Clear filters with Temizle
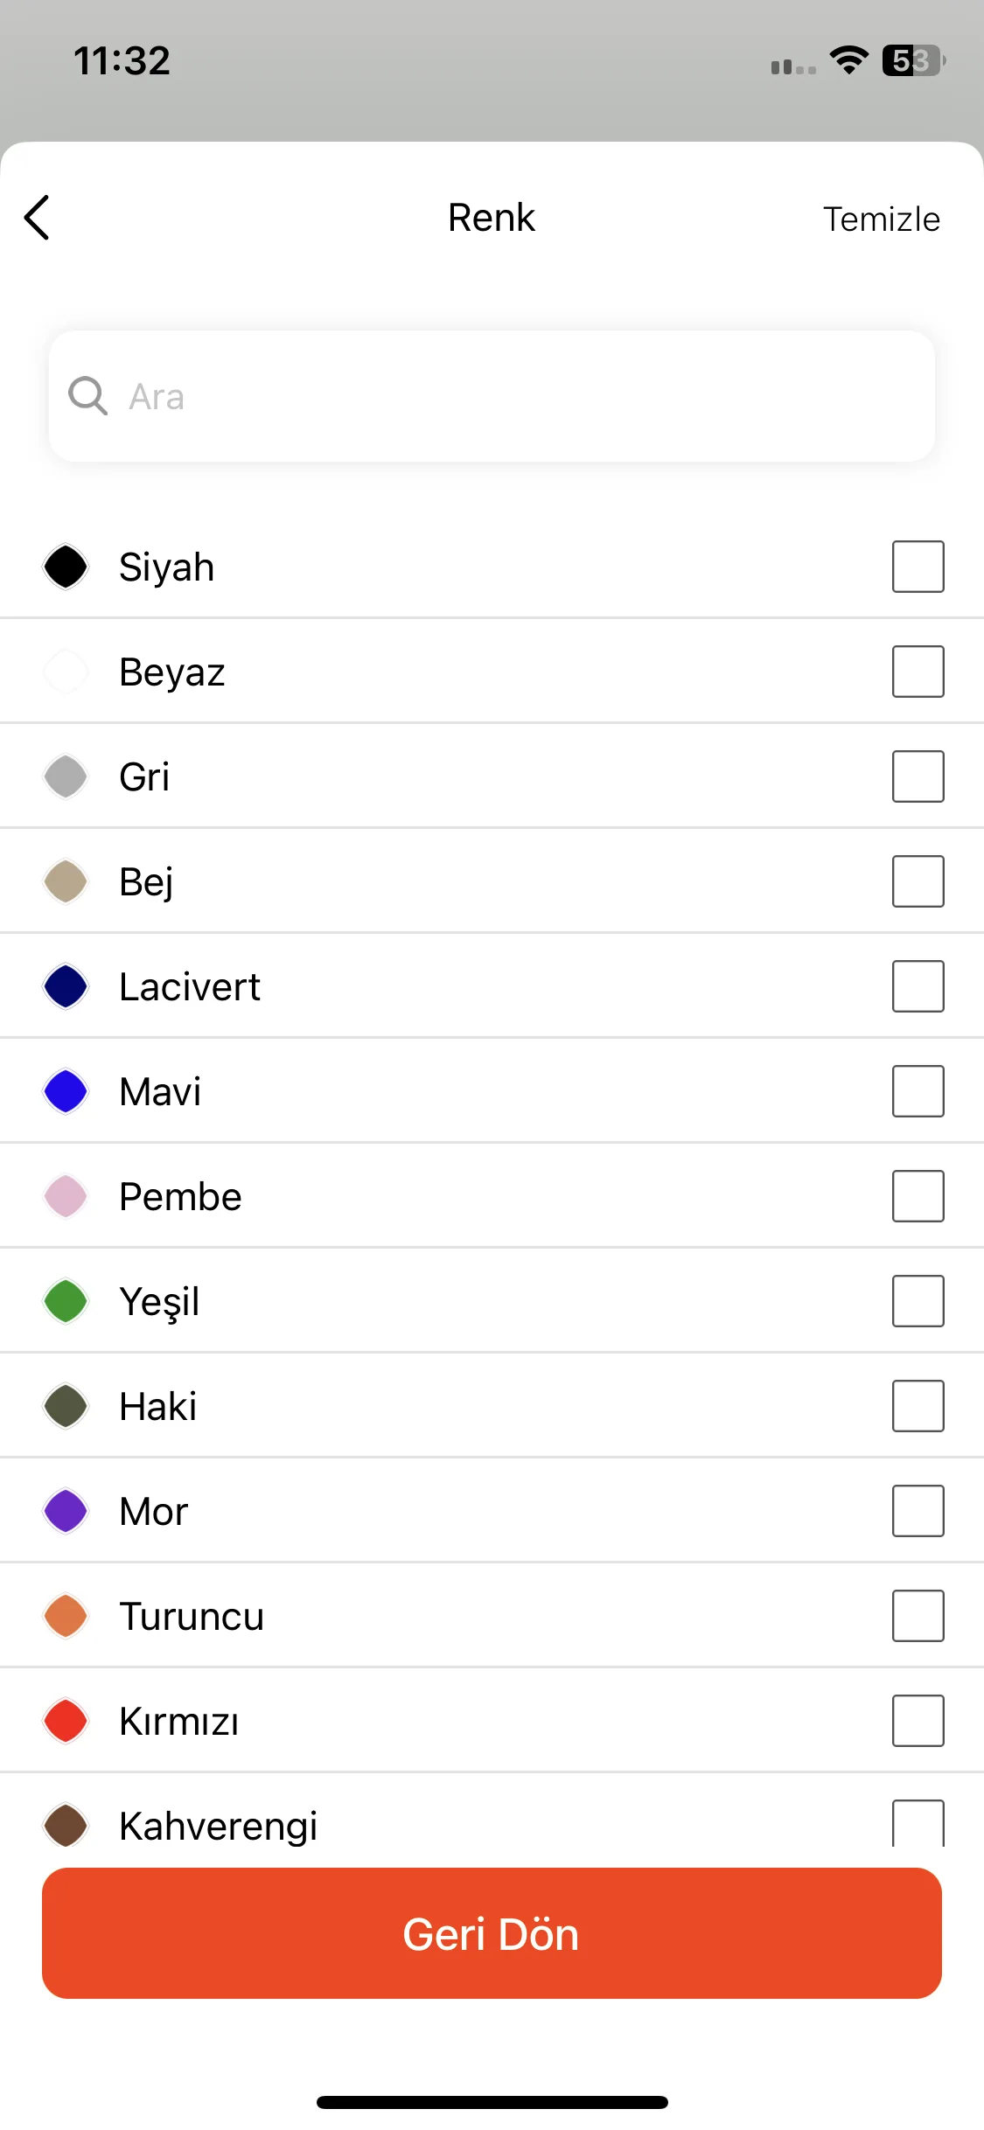 point(882,219)
